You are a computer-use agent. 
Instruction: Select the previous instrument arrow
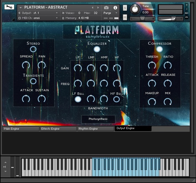click(x=93, y=7)
